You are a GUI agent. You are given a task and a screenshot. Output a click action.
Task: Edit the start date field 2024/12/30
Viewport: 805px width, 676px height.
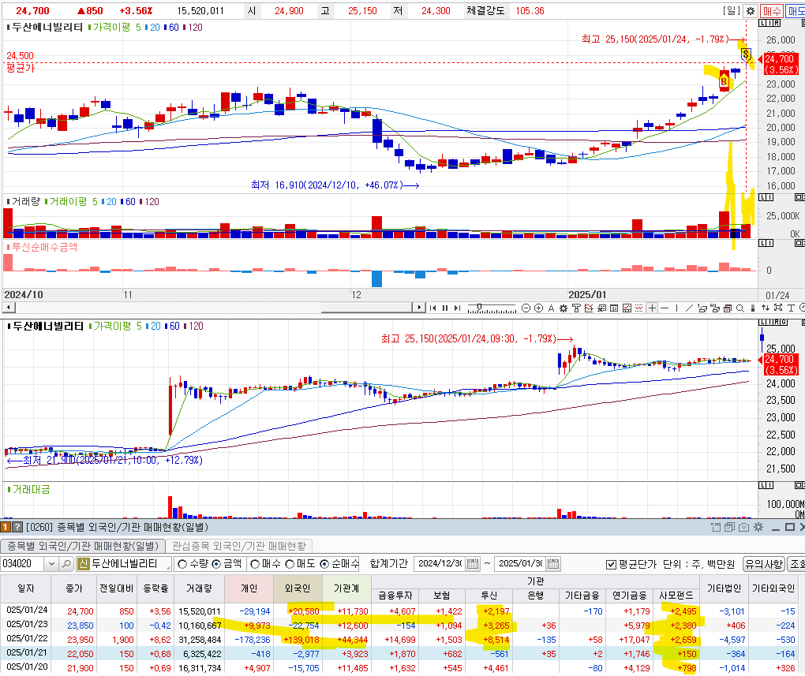(x=440, y=563)
